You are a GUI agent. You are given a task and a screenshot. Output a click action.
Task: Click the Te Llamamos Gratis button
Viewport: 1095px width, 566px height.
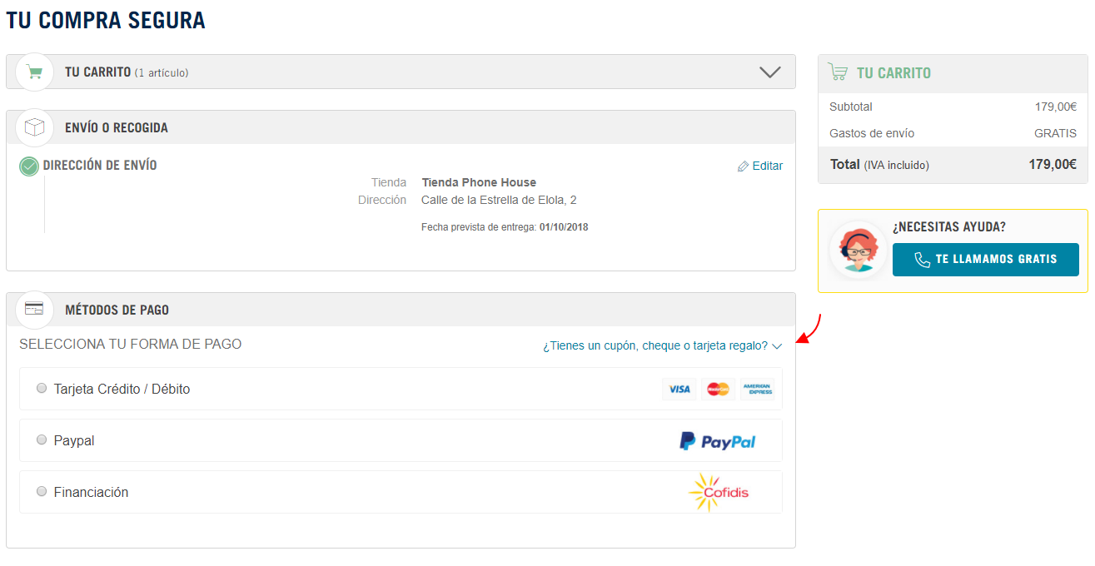986,260
